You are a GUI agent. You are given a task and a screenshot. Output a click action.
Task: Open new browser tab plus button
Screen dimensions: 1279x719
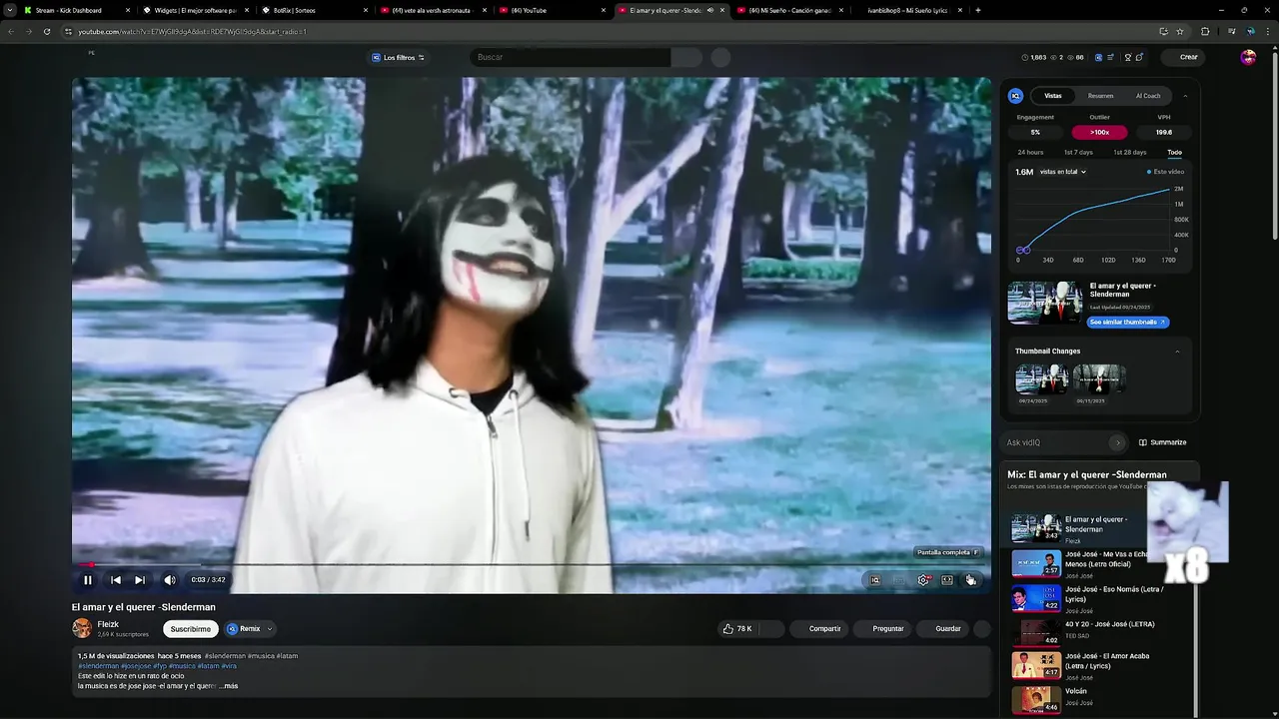pos(977,10)
